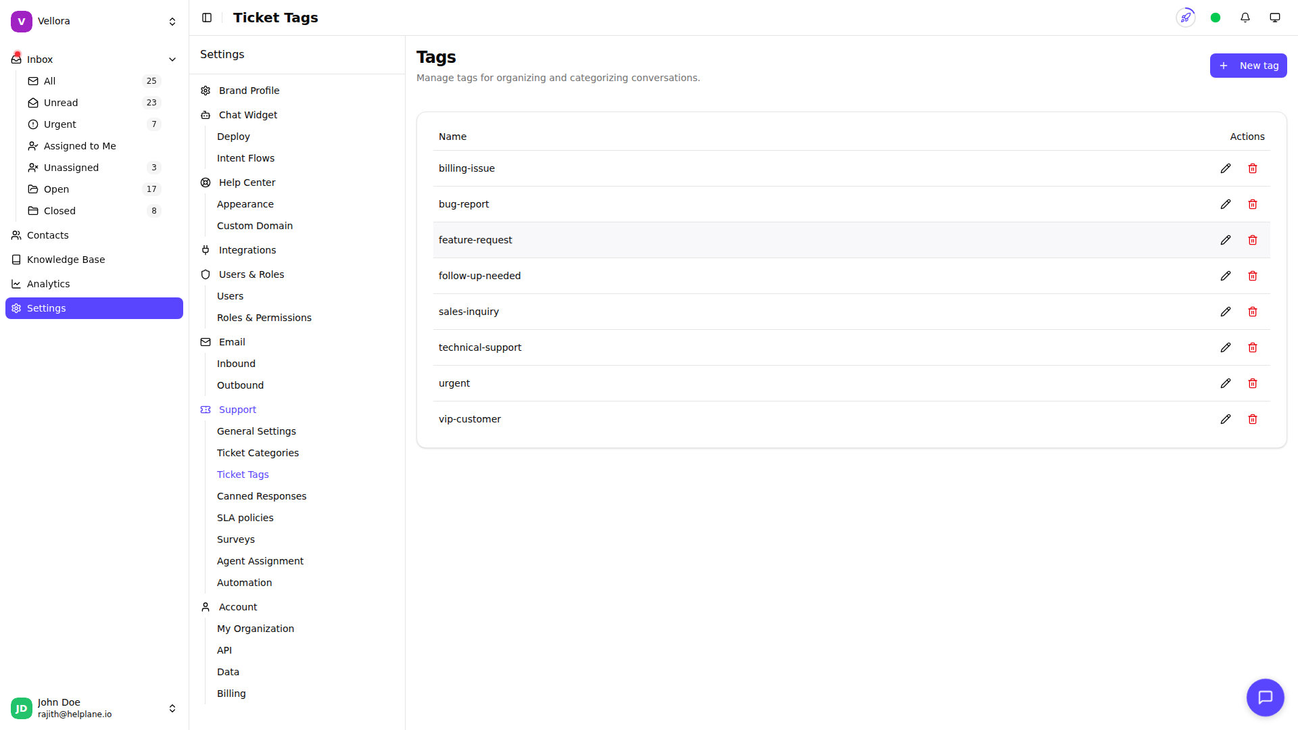The height and width of the screenshot is (730, 1298).
Task: Open Canned Responses settings
Action: (262, 496)
